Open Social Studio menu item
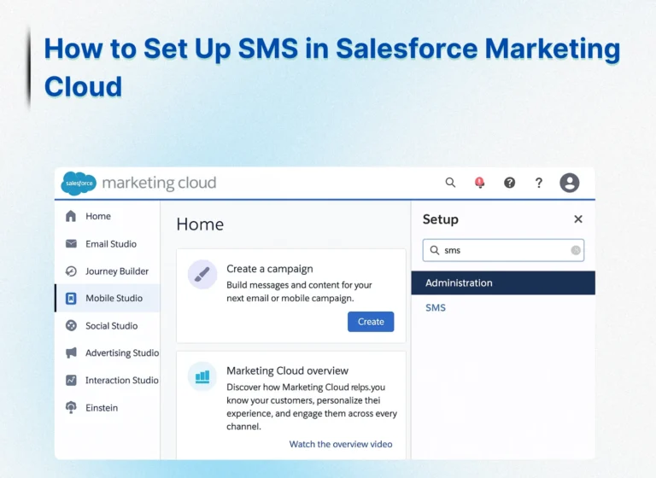 click(107, 325)
